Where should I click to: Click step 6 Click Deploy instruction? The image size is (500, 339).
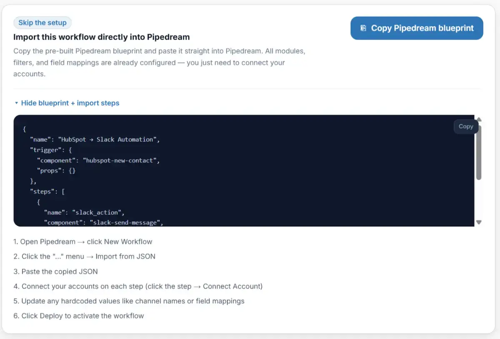click(79, 316)
